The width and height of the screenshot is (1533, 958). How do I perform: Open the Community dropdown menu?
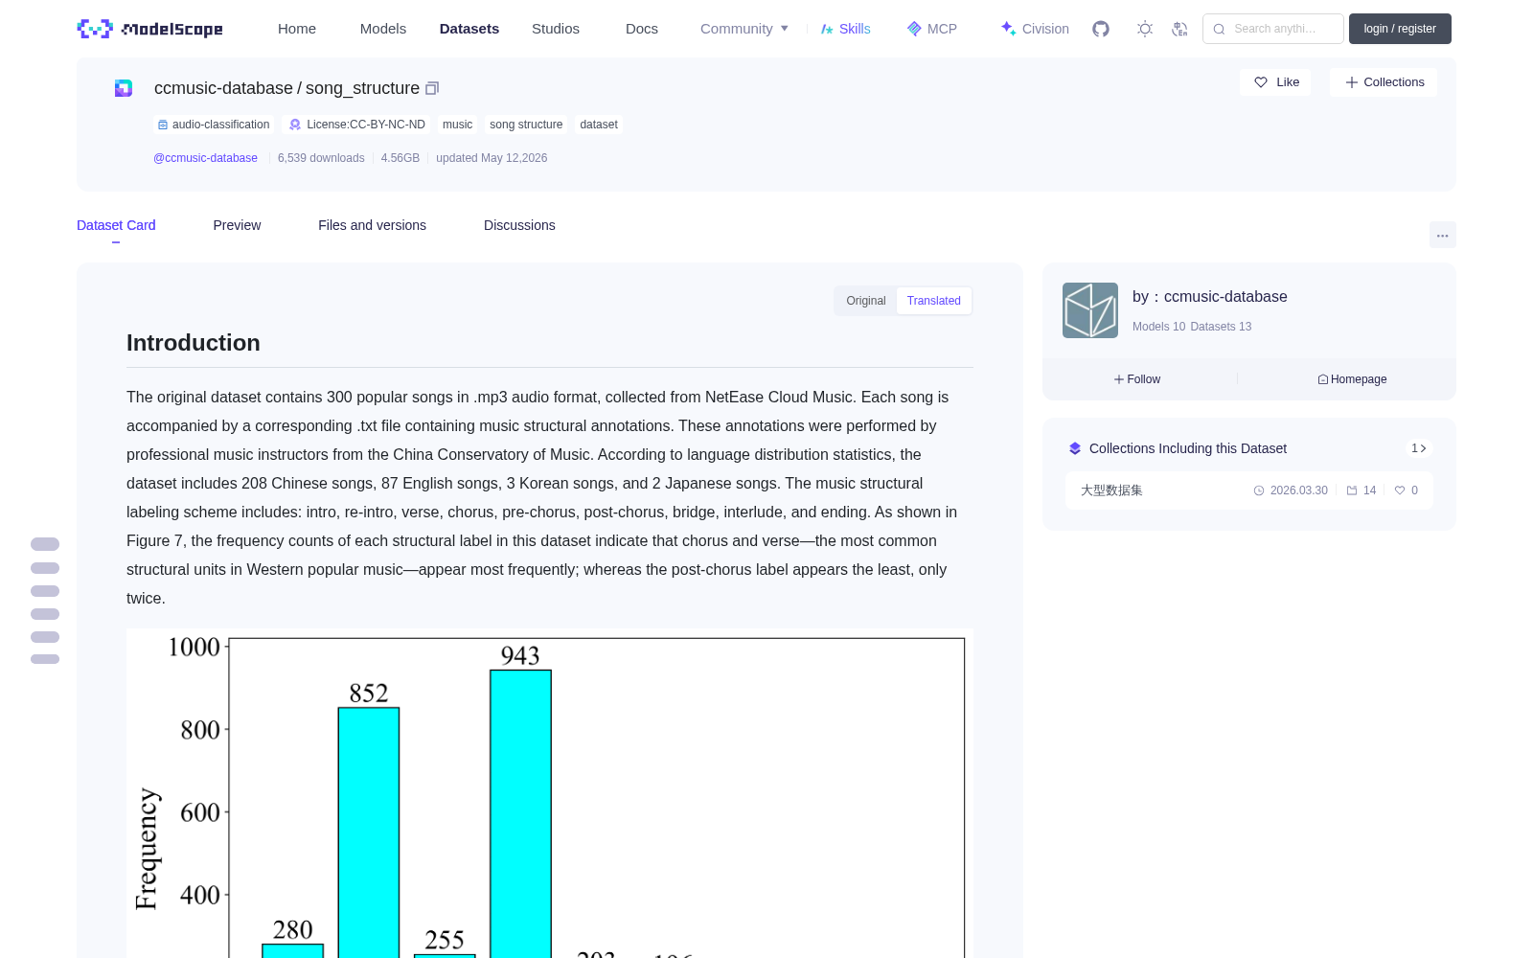click(x=744, y=29)
